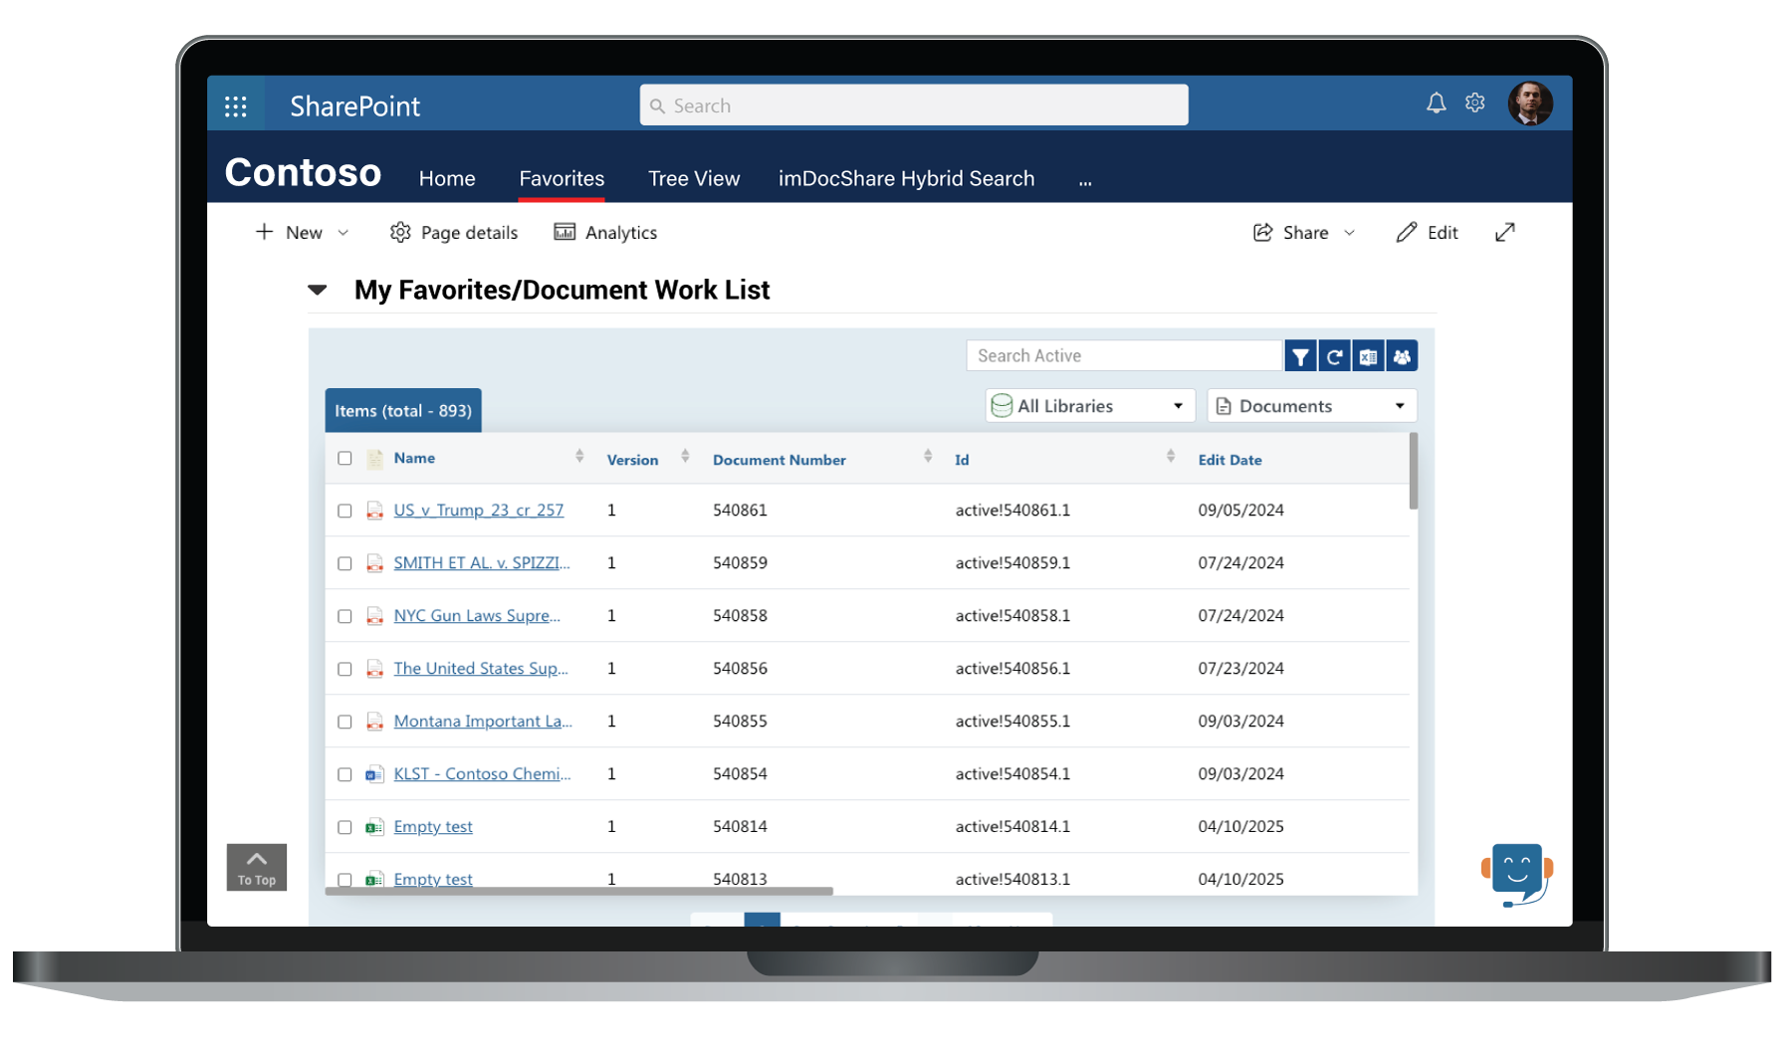
Task: Select the Favorites nav tab
Action: (561, 179)
